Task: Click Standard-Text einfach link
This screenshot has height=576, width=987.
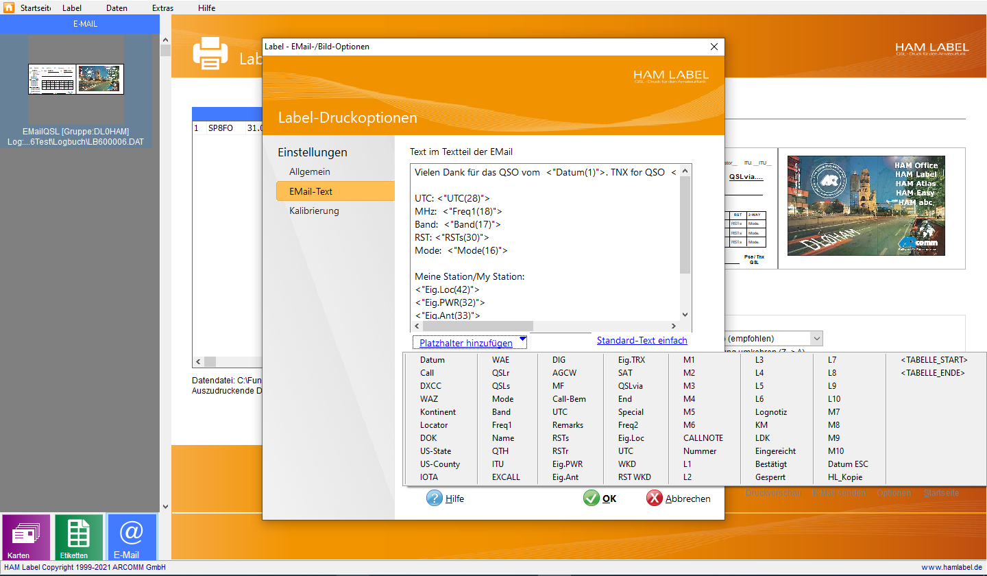Action: tap(642, 340)
